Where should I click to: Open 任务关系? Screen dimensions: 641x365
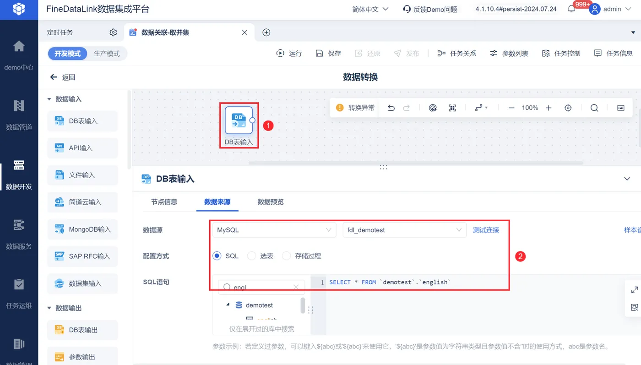pos(456,53)
